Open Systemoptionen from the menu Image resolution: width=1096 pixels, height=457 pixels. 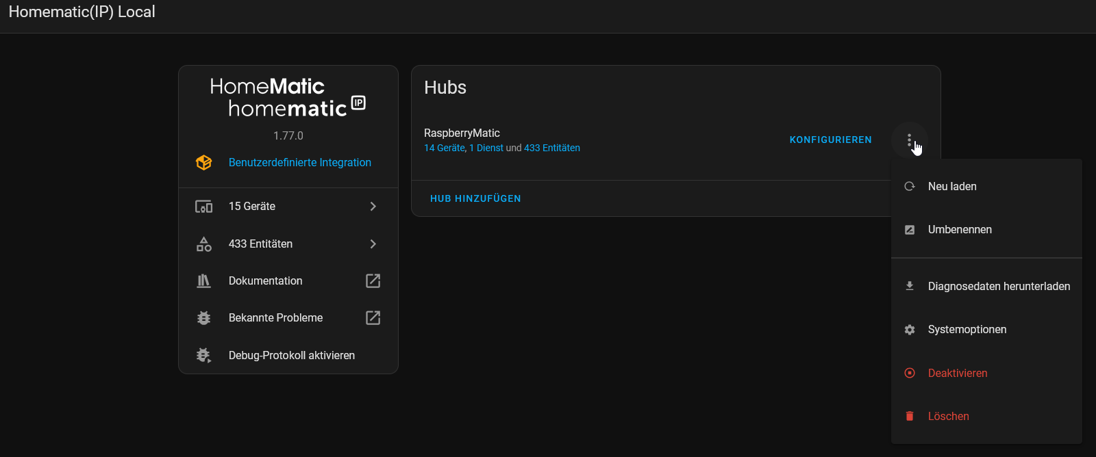tap(986, 330)
